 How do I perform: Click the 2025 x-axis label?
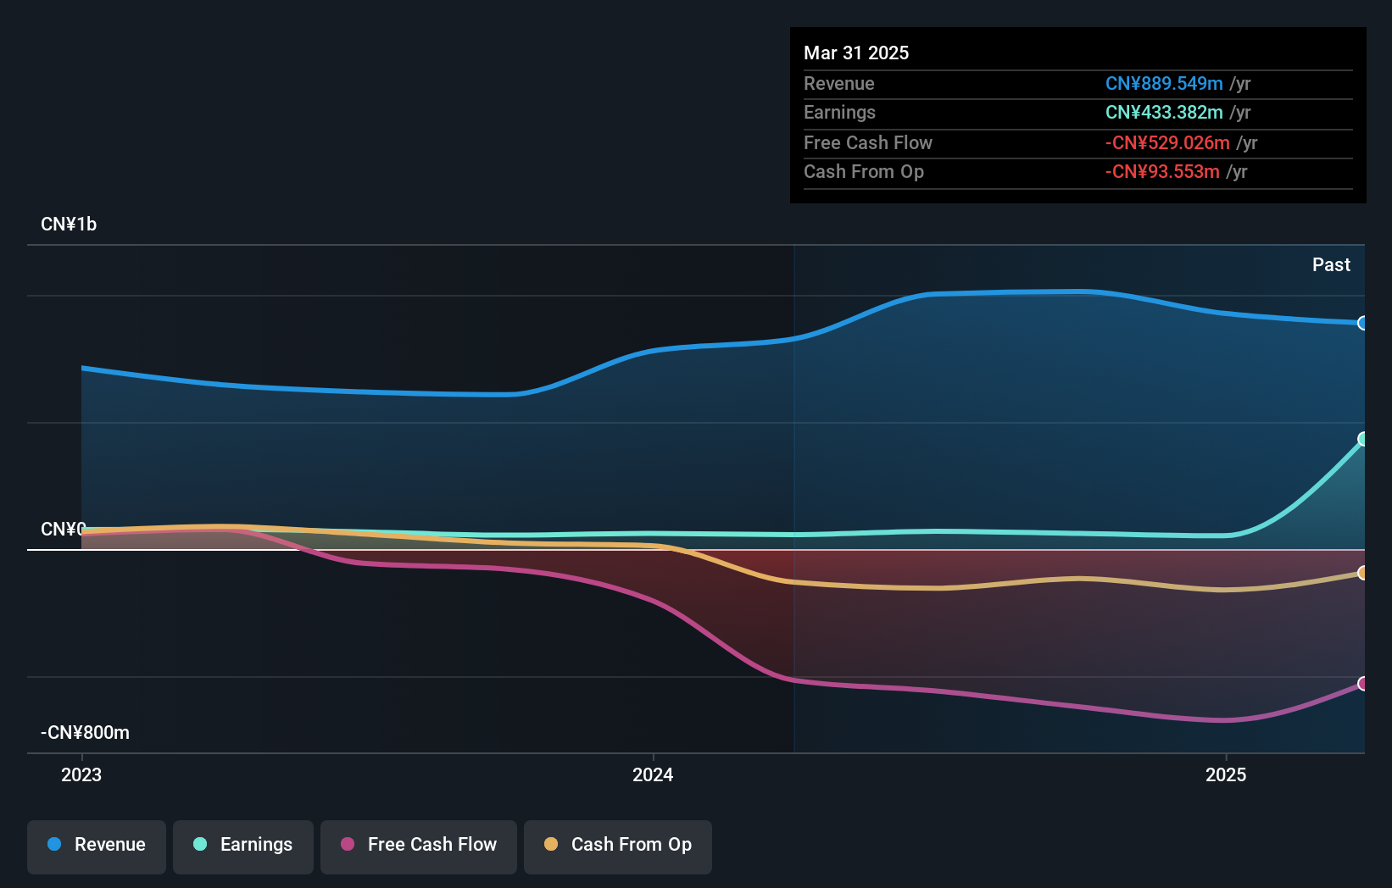click(x=1226, y=774)
